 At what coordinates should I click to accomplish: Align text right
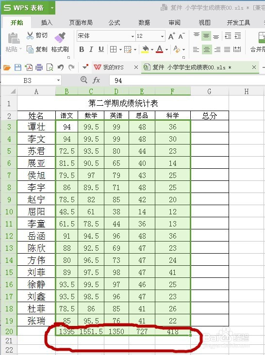coord(217,49)
